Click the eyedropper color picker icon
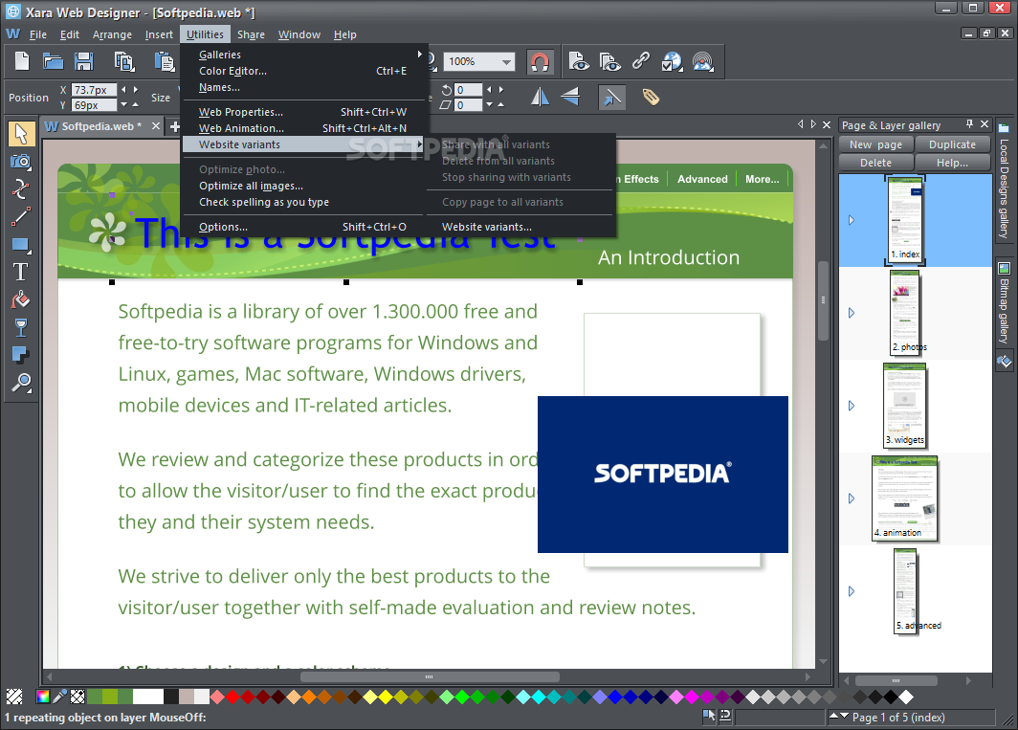1018x730 pixels. [59, 697]
